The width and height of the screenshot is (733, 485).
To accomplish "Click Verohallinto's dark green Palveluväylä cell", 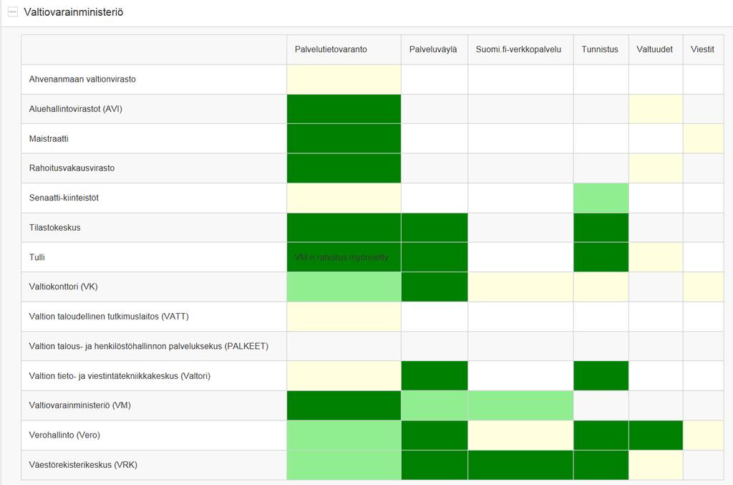I will click(x=435, y=435).
